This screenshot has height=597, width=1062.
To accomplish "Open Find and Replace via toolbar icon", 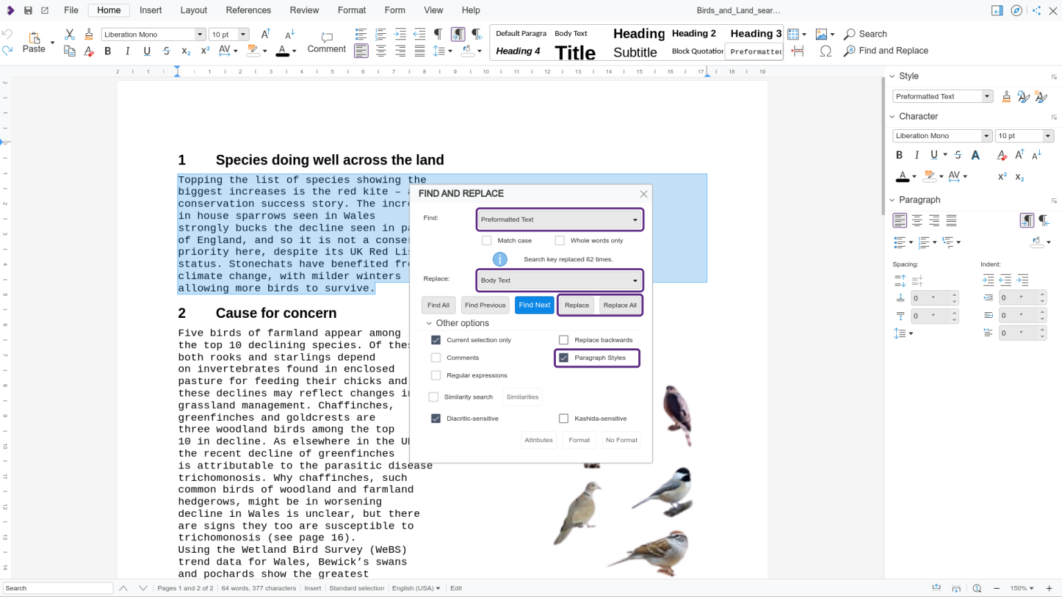I will [848, 50].
